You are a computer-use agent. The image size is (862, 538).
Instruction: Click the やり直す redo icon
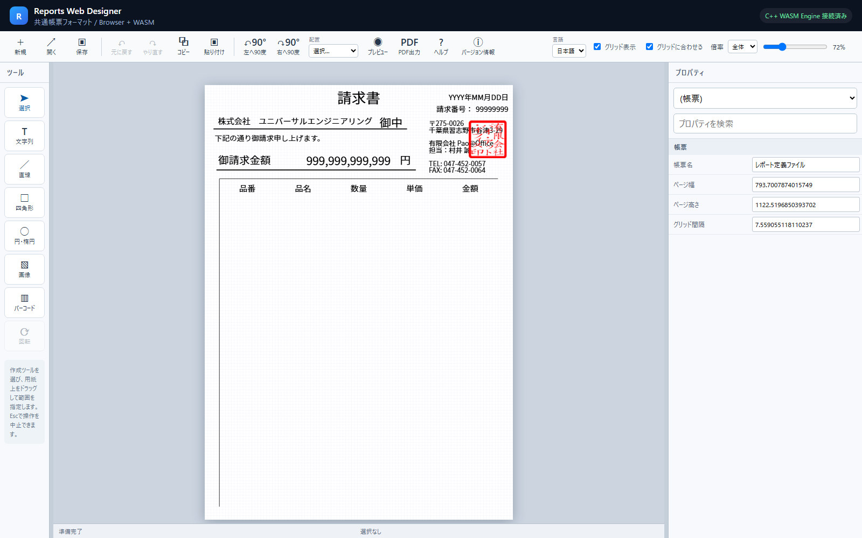click(x=152, y=47)
